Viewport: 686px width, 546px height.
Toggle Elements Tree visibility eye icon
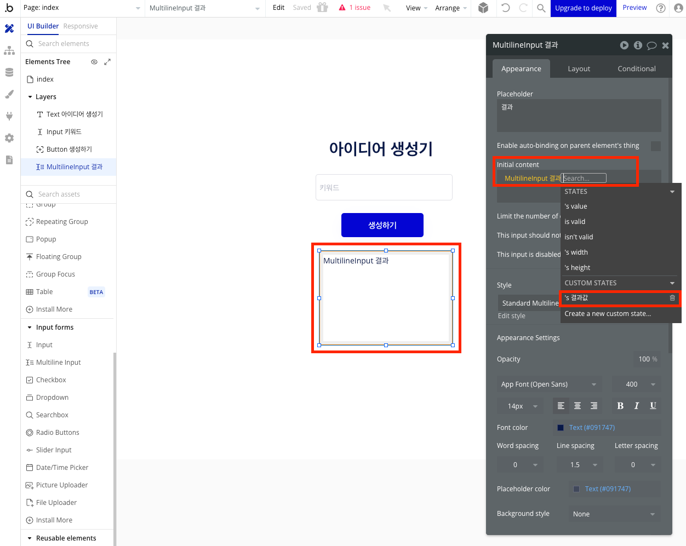[94, 62]
